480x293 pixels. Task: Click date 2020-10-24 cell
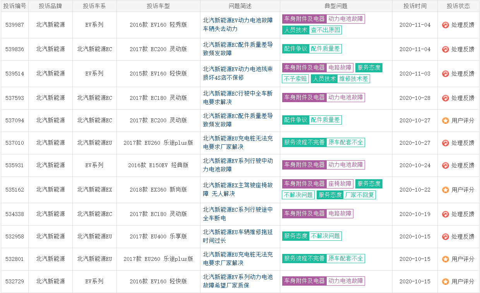coord(415,165)
